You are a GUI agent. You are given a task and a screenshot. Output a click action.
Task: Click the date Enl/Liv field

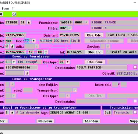point(69,85)
